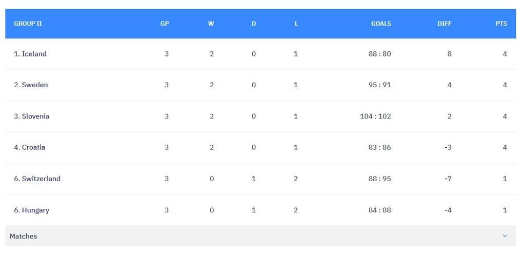525x255 pixels.
Task: Click the D column header
Action: (254, 24)
